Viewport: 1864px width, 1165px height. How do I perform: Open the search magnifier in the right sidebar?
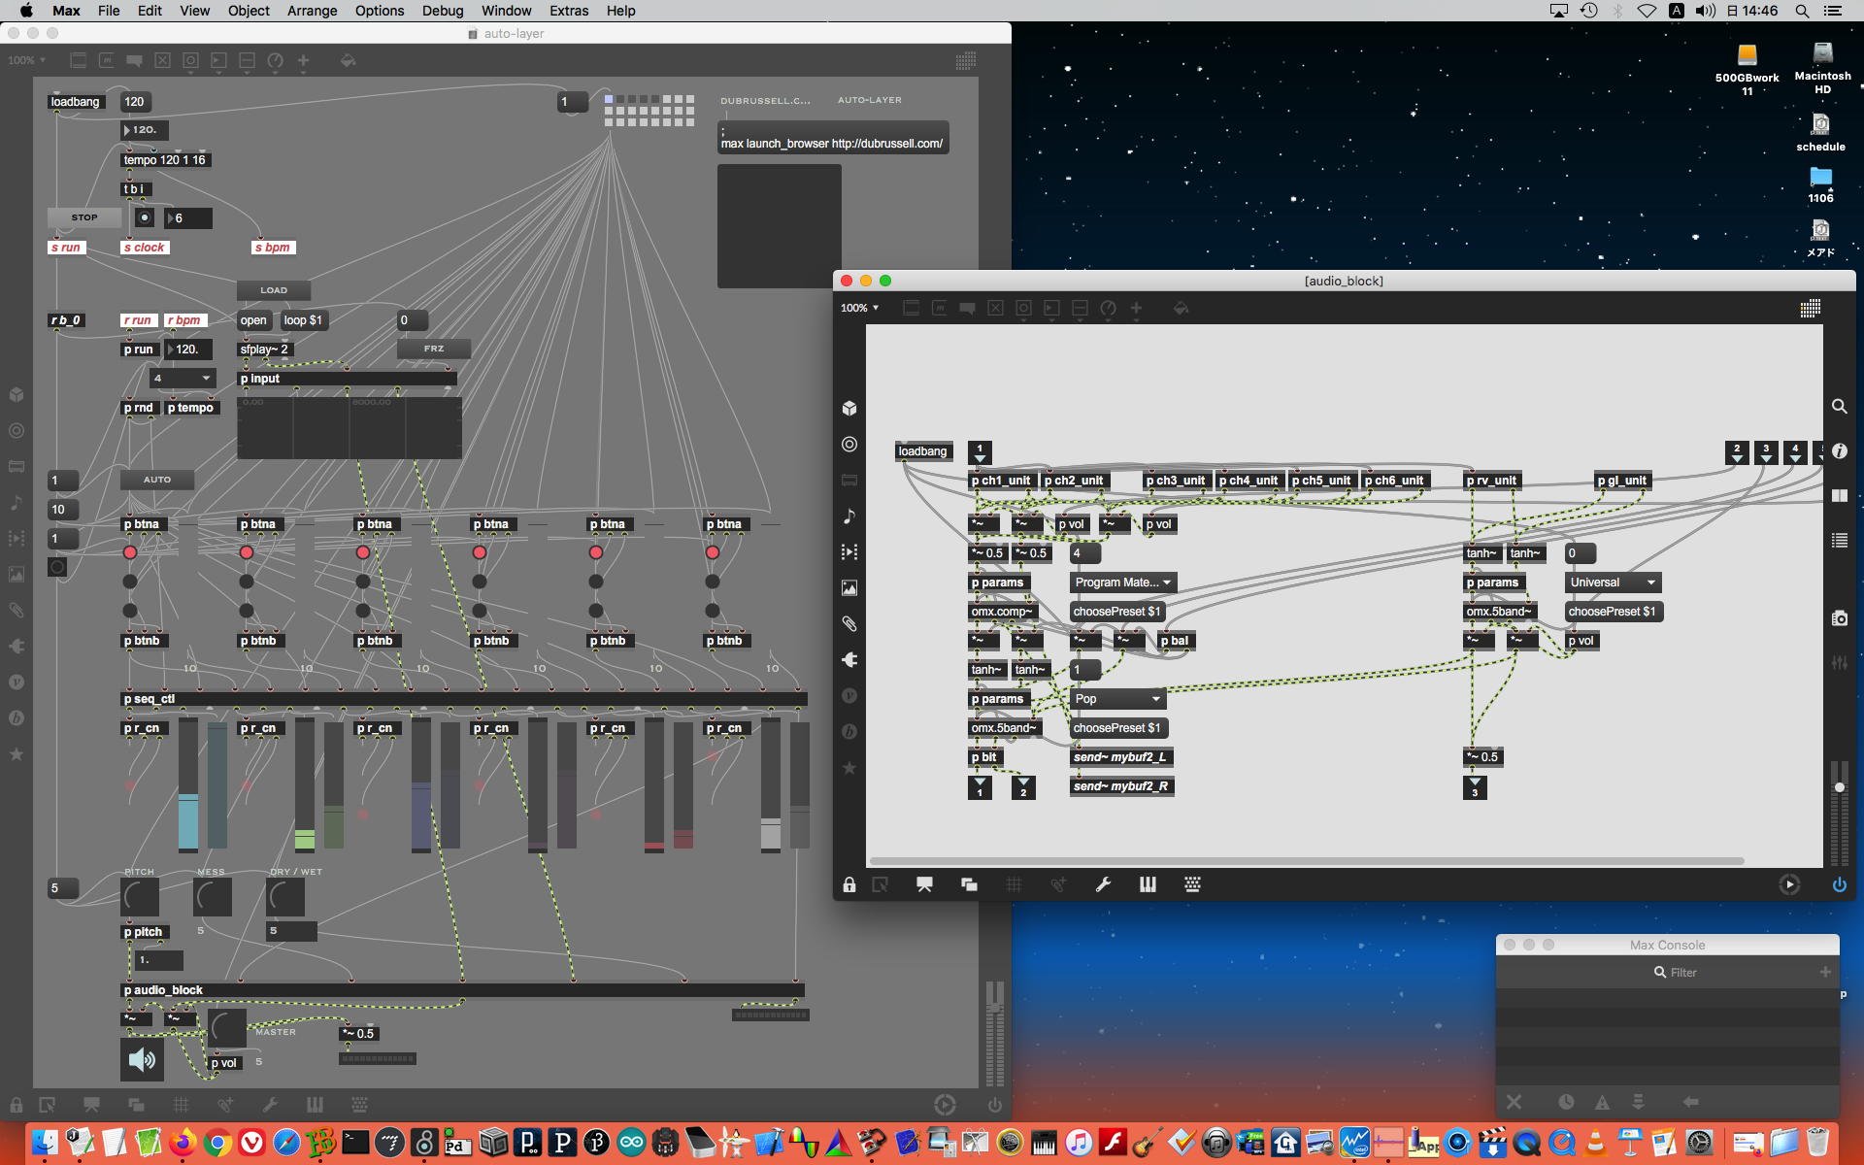pos(1839,407)
